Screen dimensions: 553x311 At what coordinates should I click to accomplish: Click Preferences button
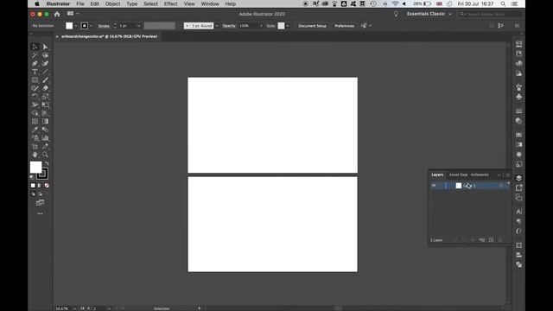click(344, 26)
